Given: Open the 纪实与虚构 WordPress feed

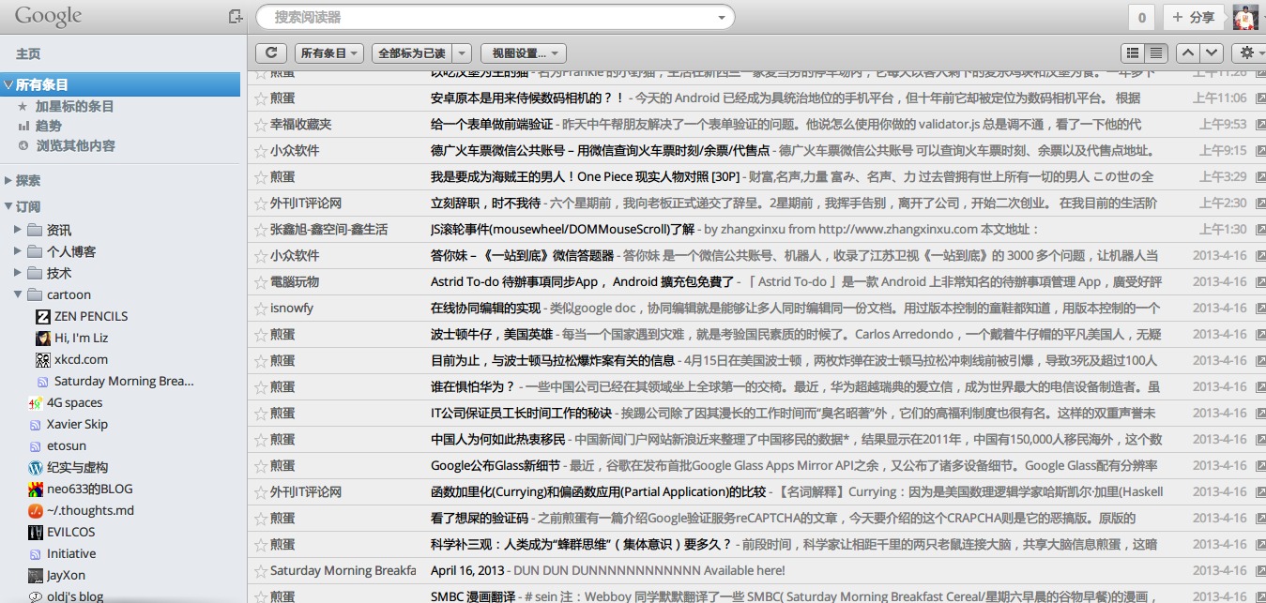Looking at the screenshot, I should point(77,467).
